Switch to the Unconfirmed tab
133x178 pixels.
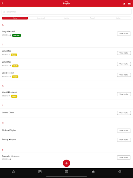point(41,18)
